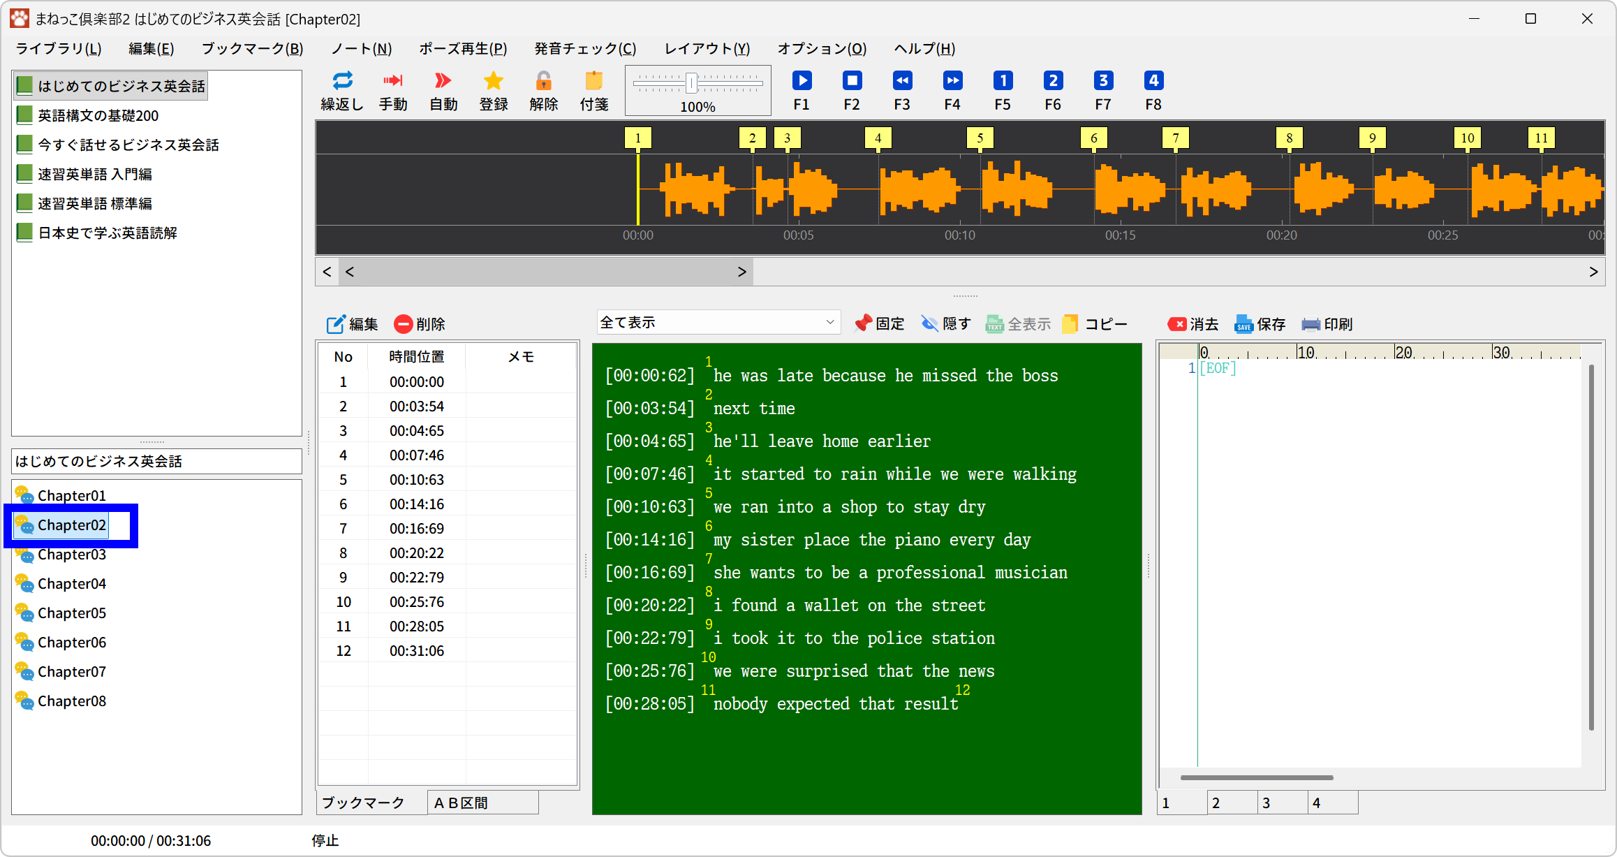The width and height of the screenshot is (1617, 857).
Task: Click the F2 stop button
Action: tap(852, 91)
